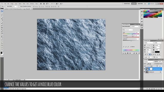Viewport: 164px width, 92px height.
Task: Click the layer mask link icon
Action: click(x=149, y=69)
